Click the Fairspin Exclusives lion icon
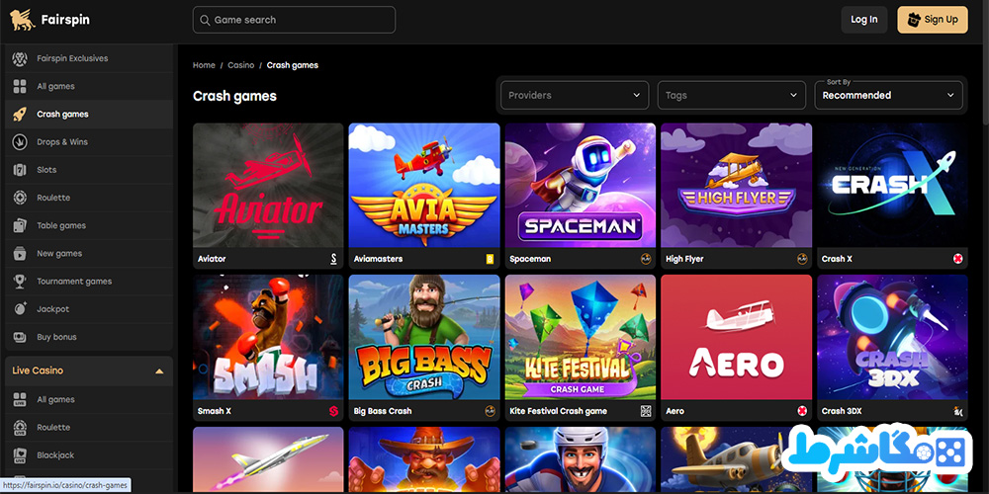The height and width of the screenshot is (494, 989). (20, 58)
